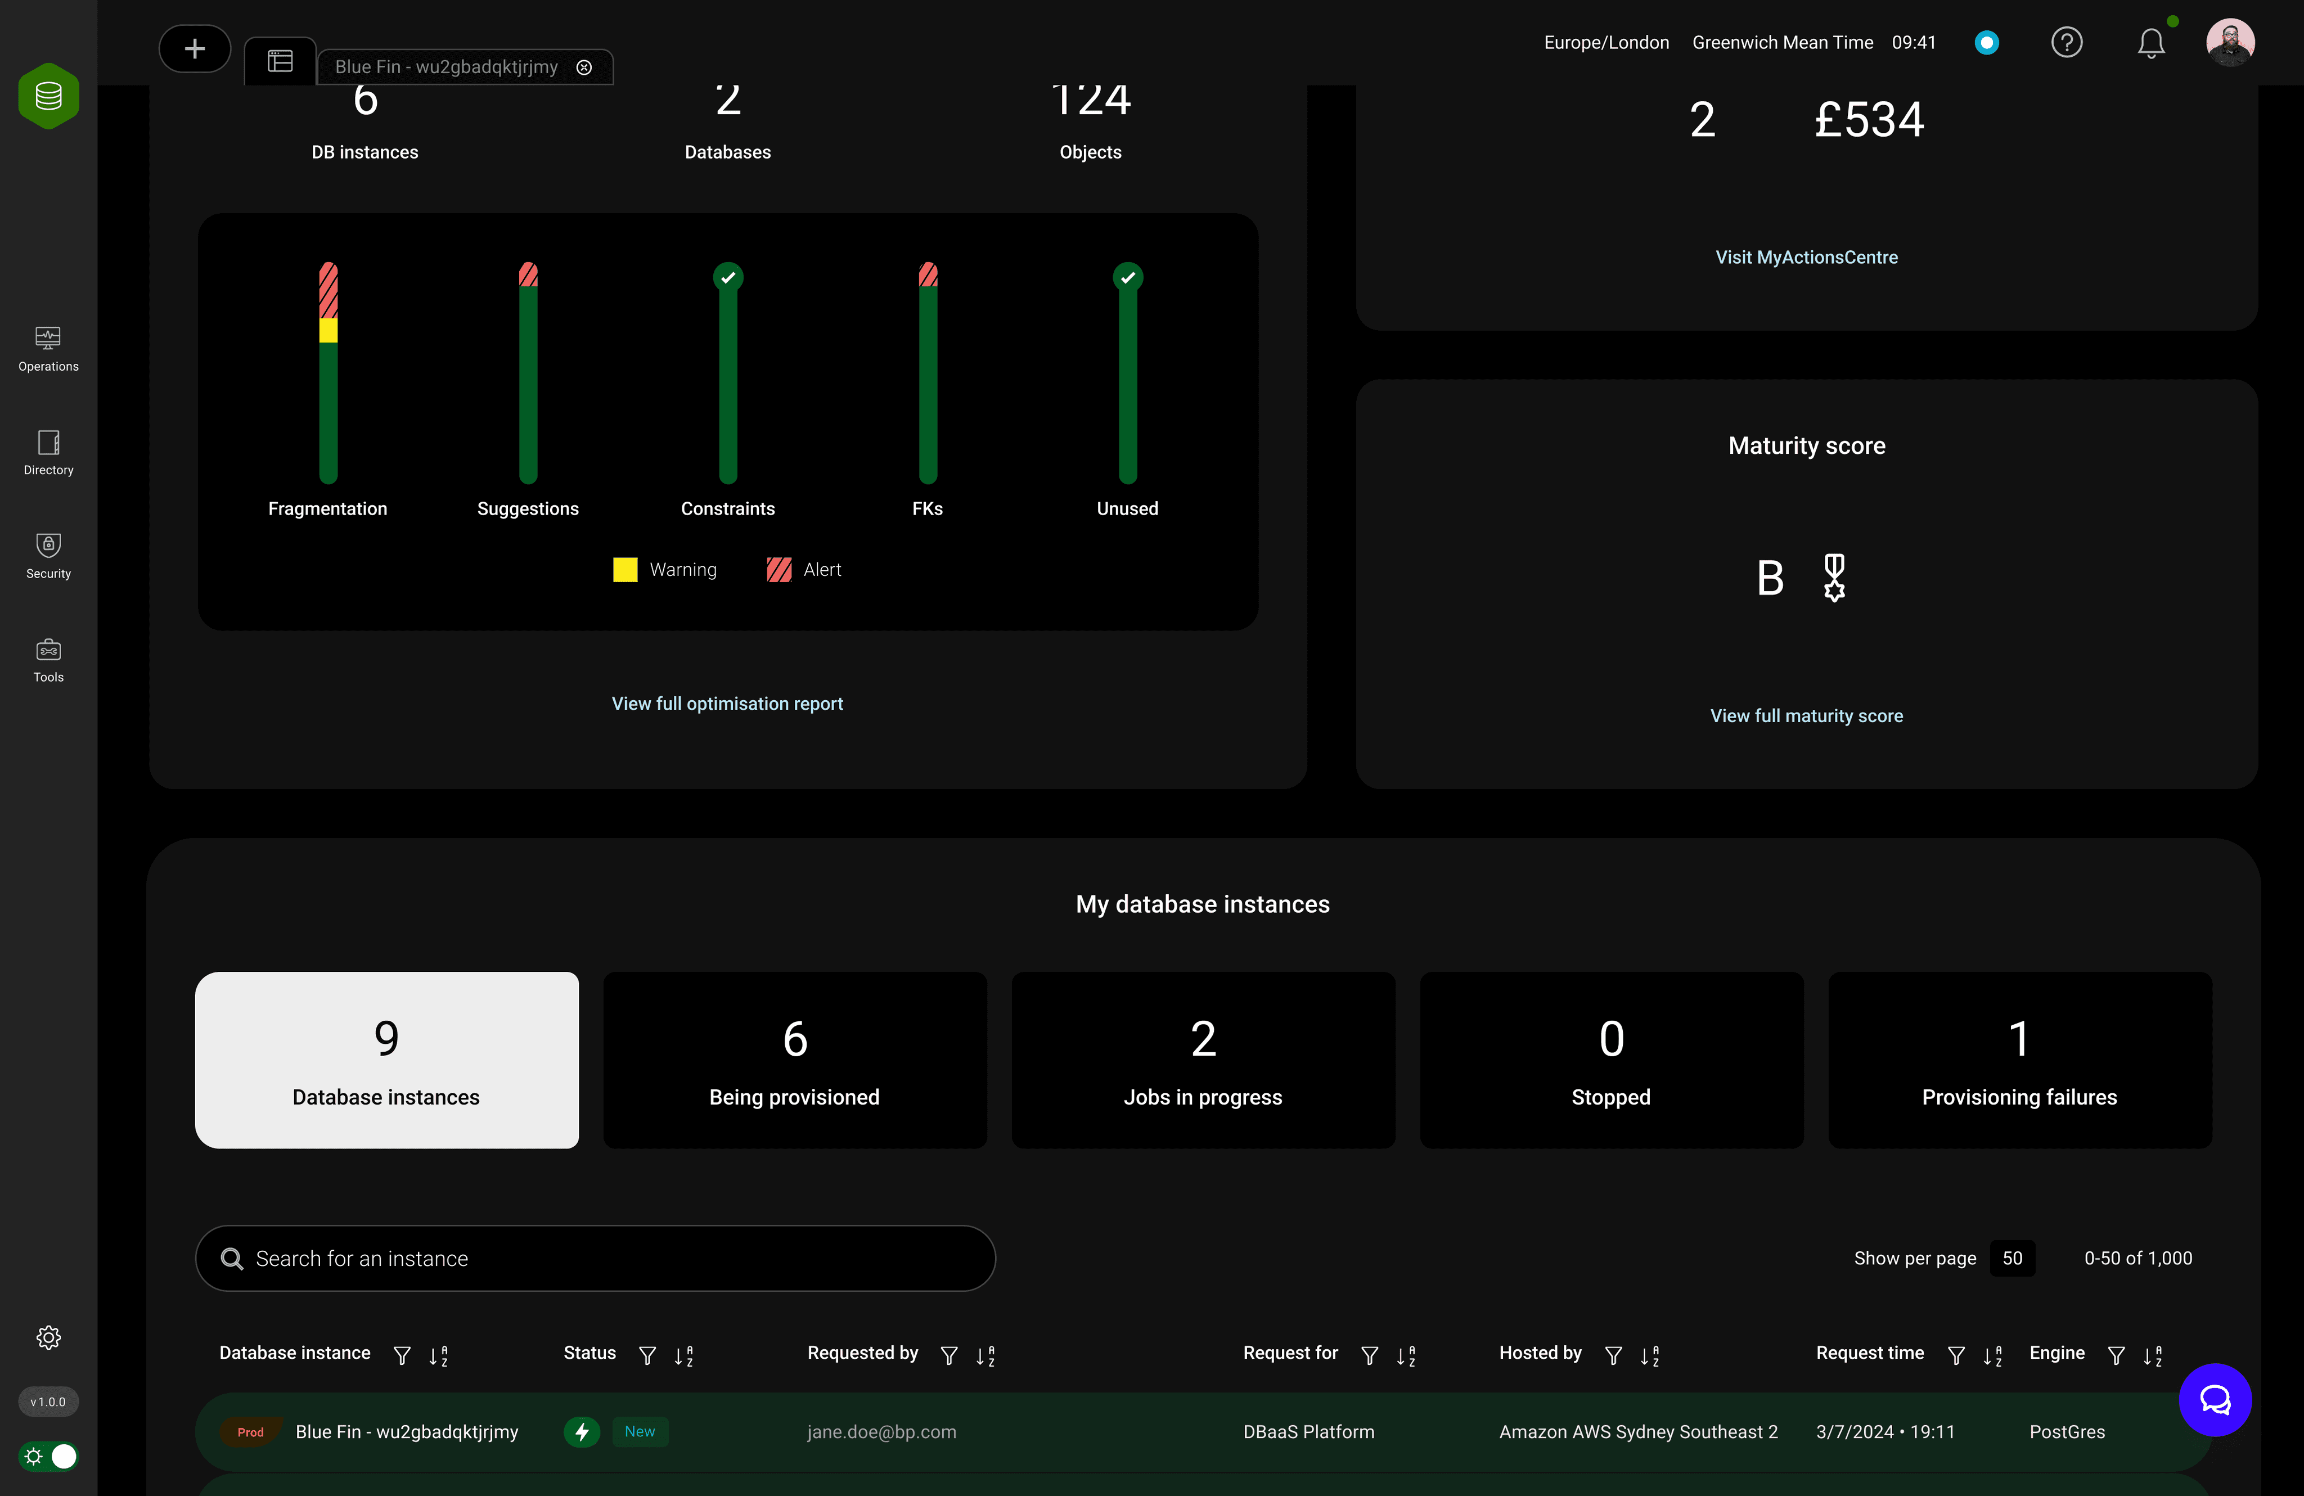Open the Show per page dropdown

[2011, 1258]
